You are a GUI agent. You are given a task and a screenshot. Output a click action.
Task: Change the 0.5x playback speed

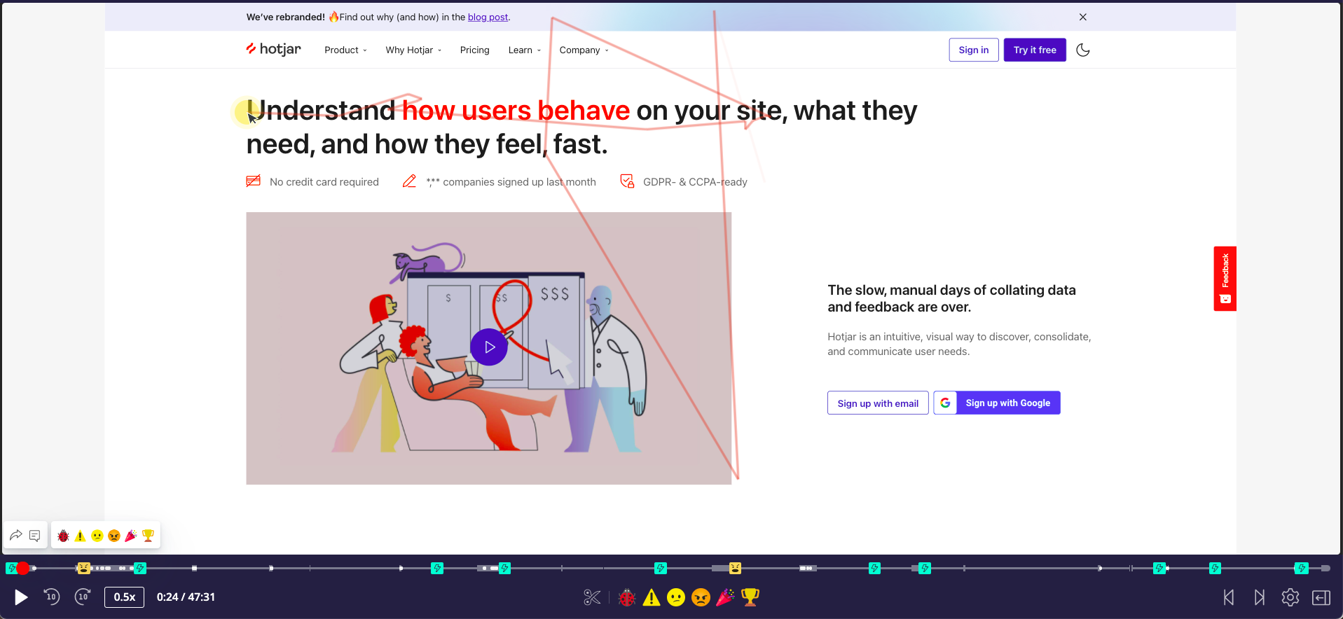(x=124, y=597)
